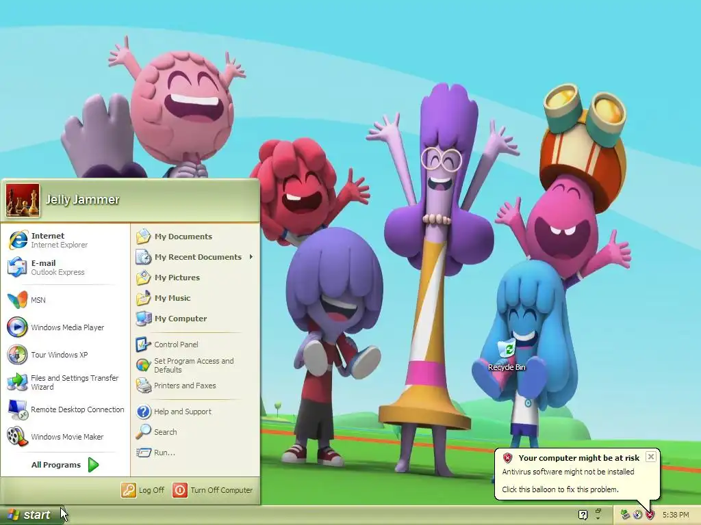Expand My Recent Documents submenu

click(x=195, y=257)
